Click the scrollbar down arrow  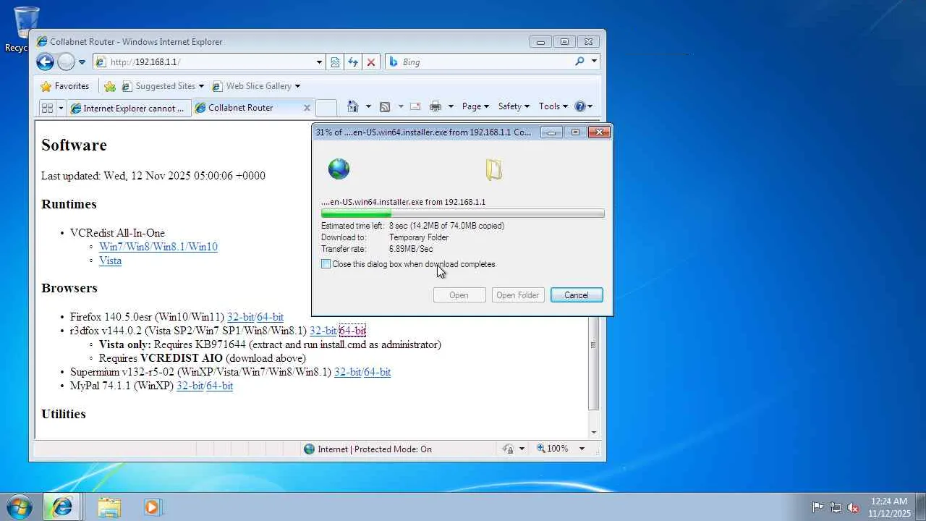click(x=594, y=432)
